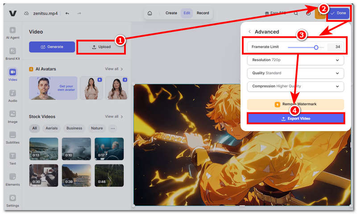Screen dimensions: 357x214
Task: Open the 0:46 stock video thumbnail
Action: coord(109,175)
